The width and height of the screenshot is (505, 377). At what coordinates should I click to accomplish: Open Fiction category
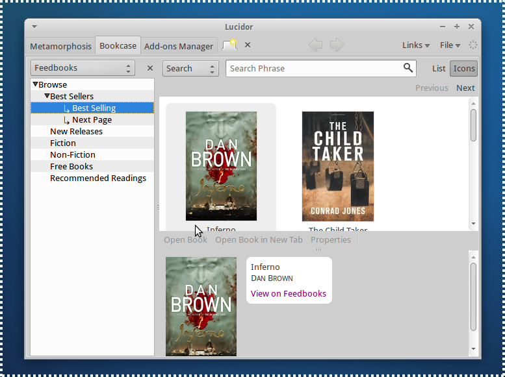click(63, 143)
